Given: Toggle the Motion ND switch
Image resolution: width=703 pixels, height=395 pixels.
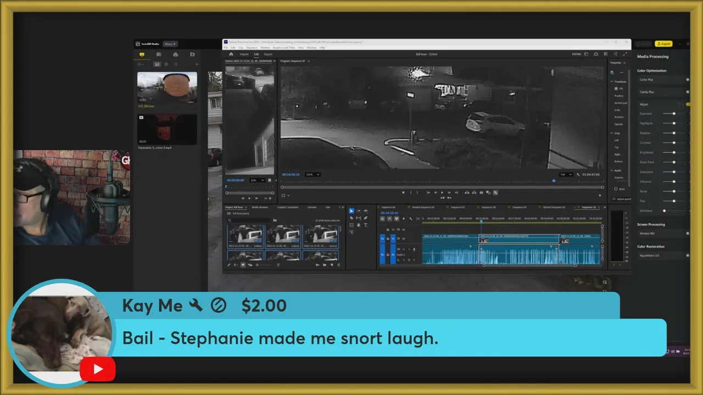Looking at the screenshot, I should coord(688,233).
